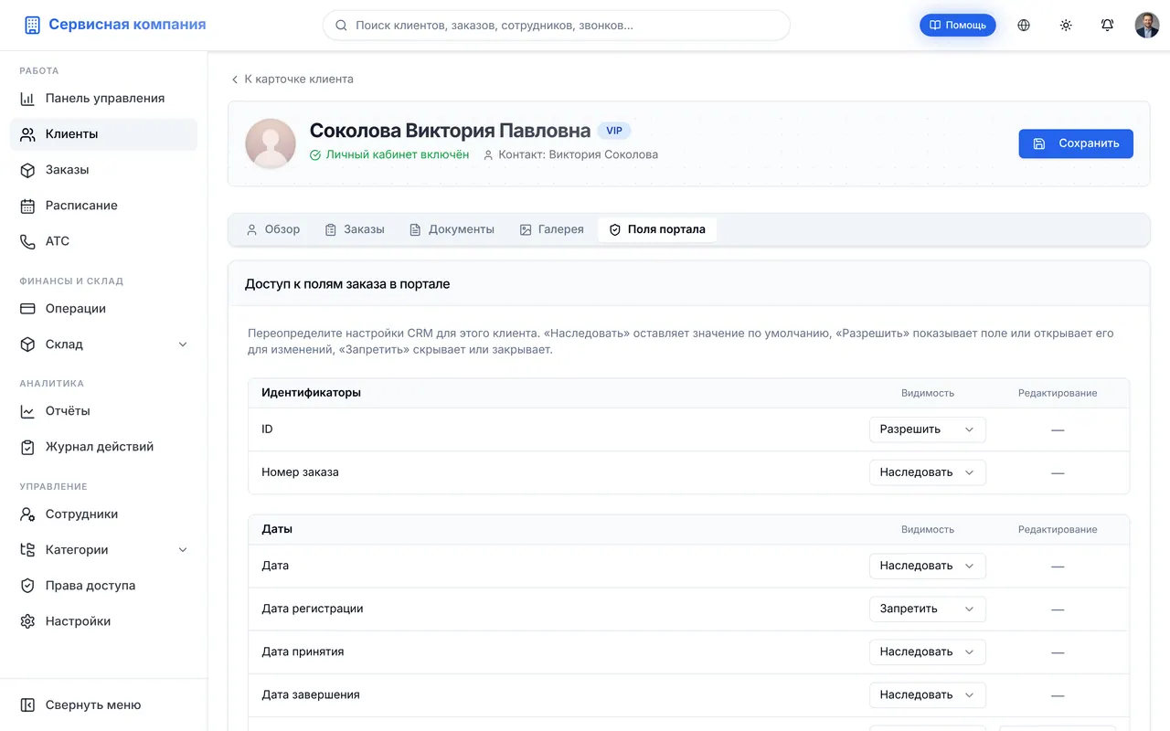Click the АТС phone icon
Screen dimensions: 1170x731
tap(27, 240)
